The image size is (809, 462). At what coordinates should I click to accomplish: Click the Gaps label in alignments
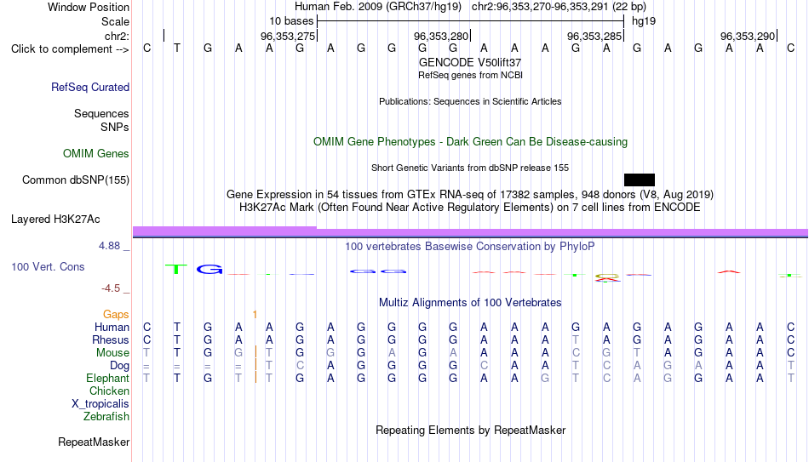116,315
